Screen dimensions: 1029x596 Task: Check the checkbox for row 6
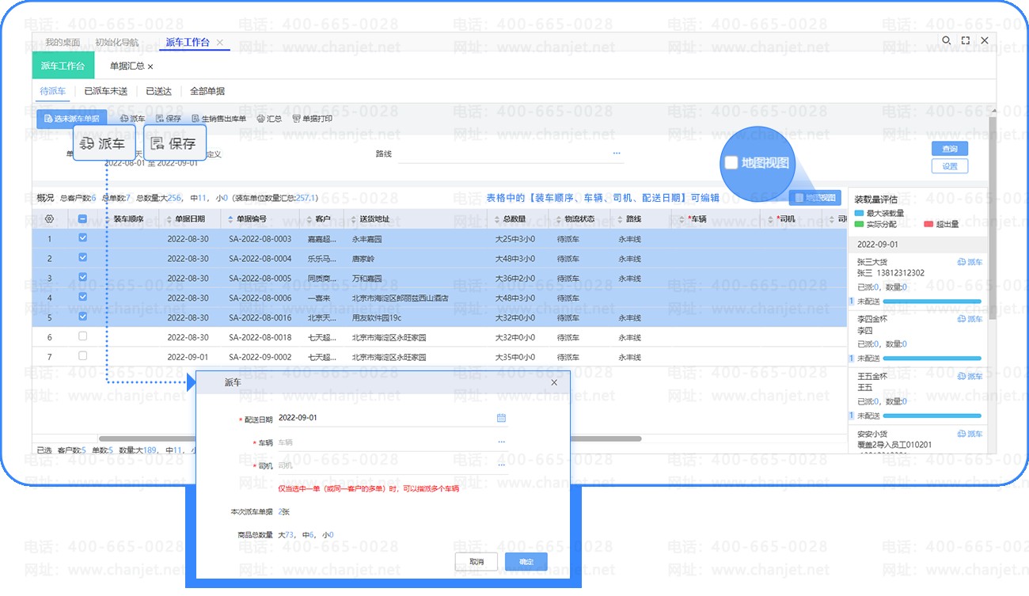pos(83,336)
